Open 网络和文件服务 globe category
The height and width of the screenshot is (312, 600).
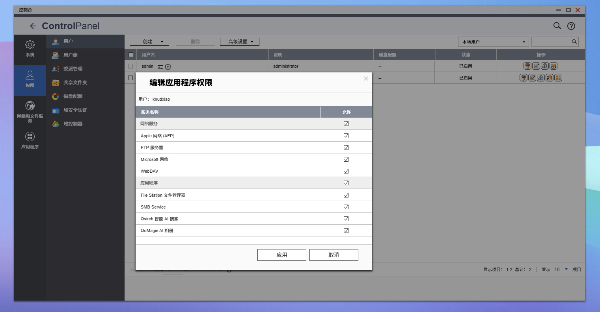30,112
